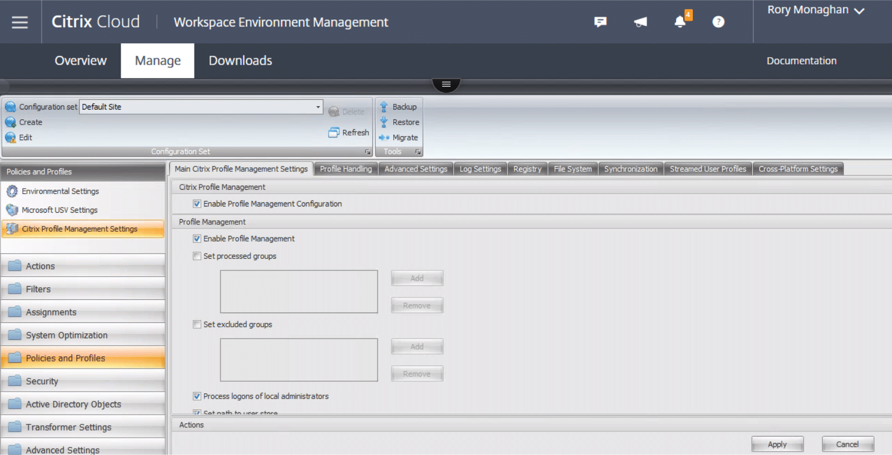Click Add for processed groups
892x455 pixels.
click(417, 278)
